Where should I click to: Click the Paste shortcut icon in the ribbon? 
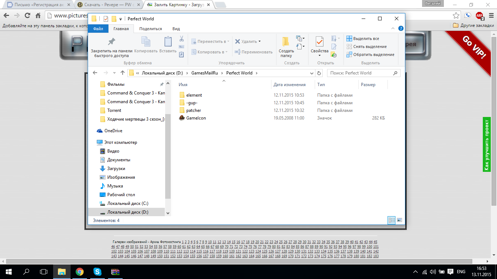click(x=182, y=54)
